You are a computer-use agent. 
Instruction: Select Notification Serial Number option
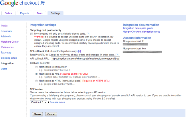[x=37, y=67]
